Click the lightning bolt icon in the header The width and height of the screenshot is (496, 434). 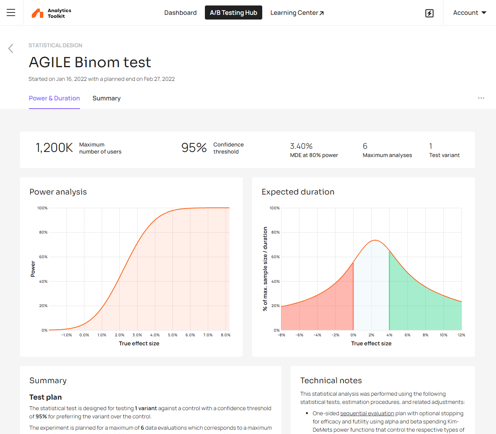tap(429, 13)
